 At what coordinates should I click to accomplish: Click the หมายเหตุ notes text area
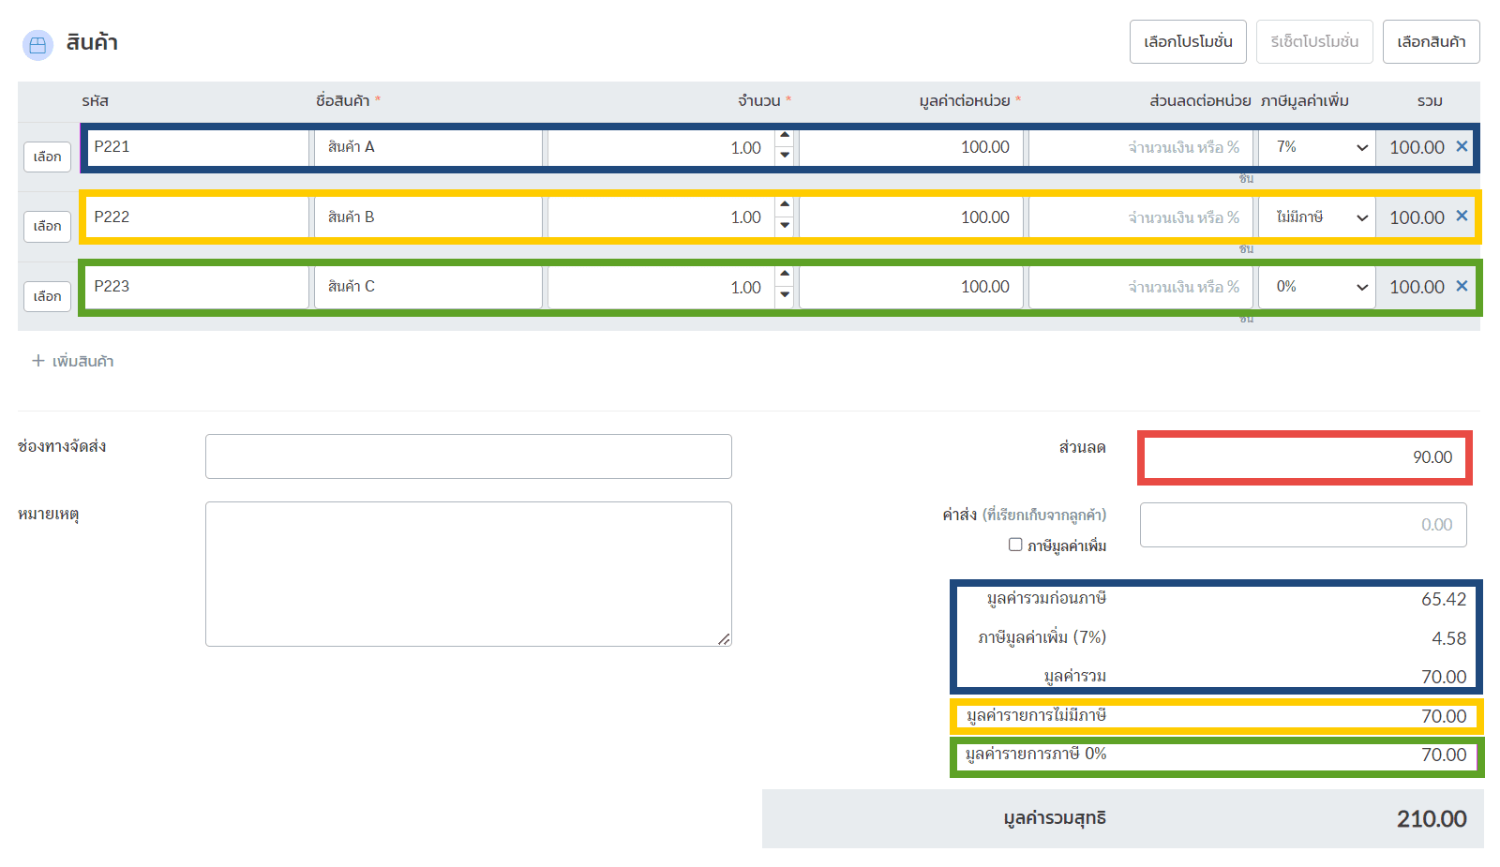pyautogui.click(x=469, y=574)
